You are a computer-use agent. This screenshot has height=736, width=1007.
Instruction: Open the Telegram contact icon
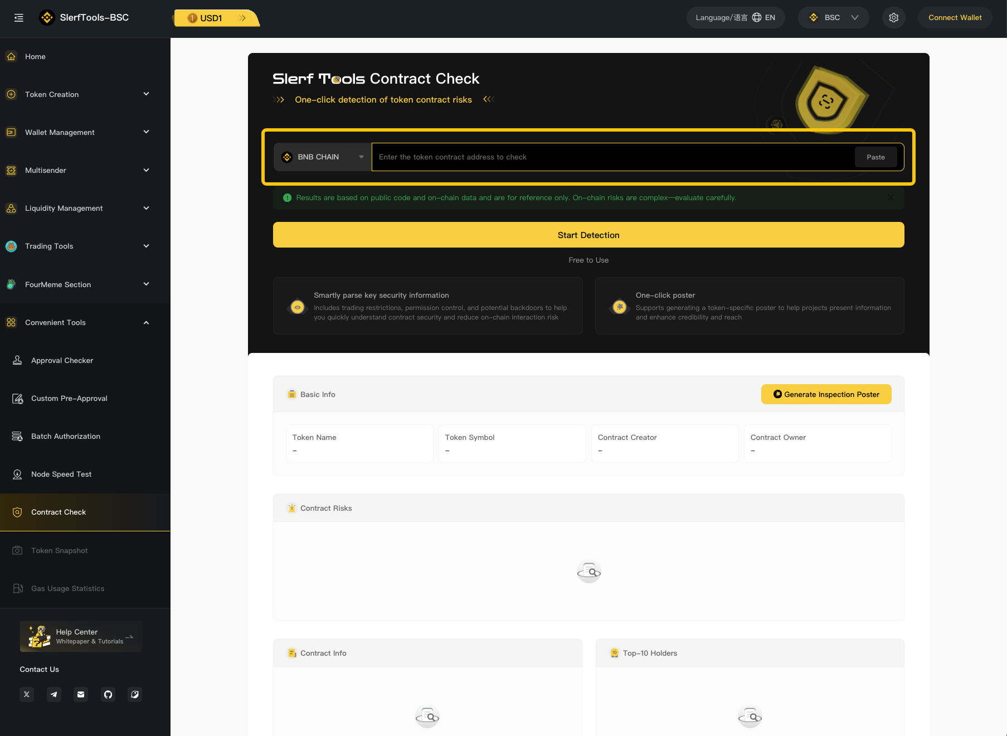click(x=54, y=694)
